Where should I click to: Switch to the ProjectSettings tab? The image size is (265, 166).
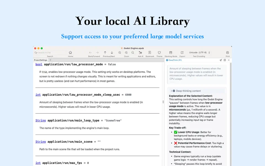40,60
